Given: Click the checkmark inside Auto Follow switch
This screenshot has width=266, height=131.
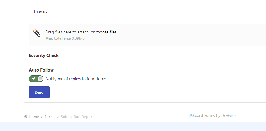Looking at the screenshot, I should click(33, 79).
